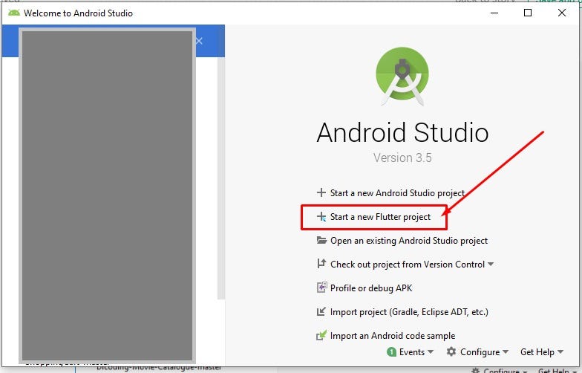Click the version control checkout icon
The width and height of the screenshot is (582, 373).
pyautogui.click(x=321, y=264)
